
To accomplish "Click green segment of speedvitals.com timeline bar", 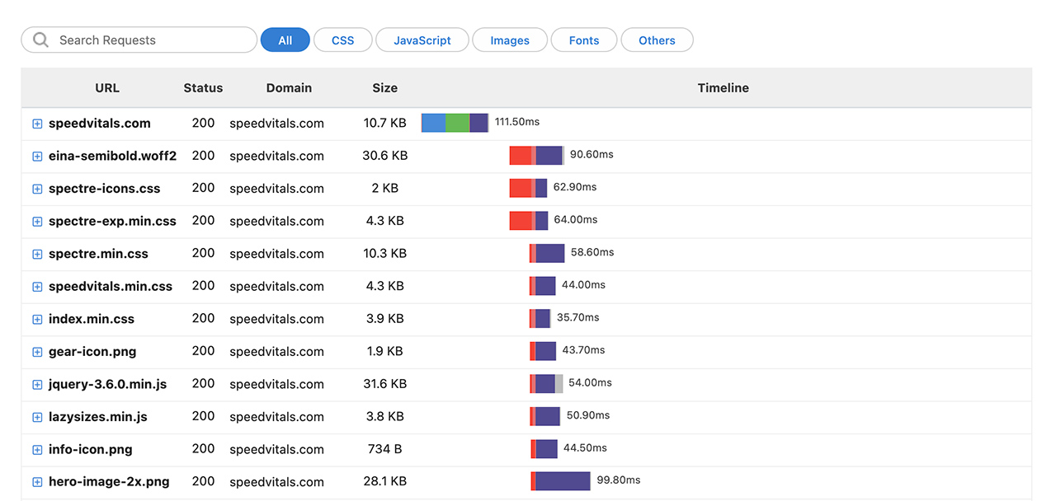I will pyautogui.click(x=457, y=123).
